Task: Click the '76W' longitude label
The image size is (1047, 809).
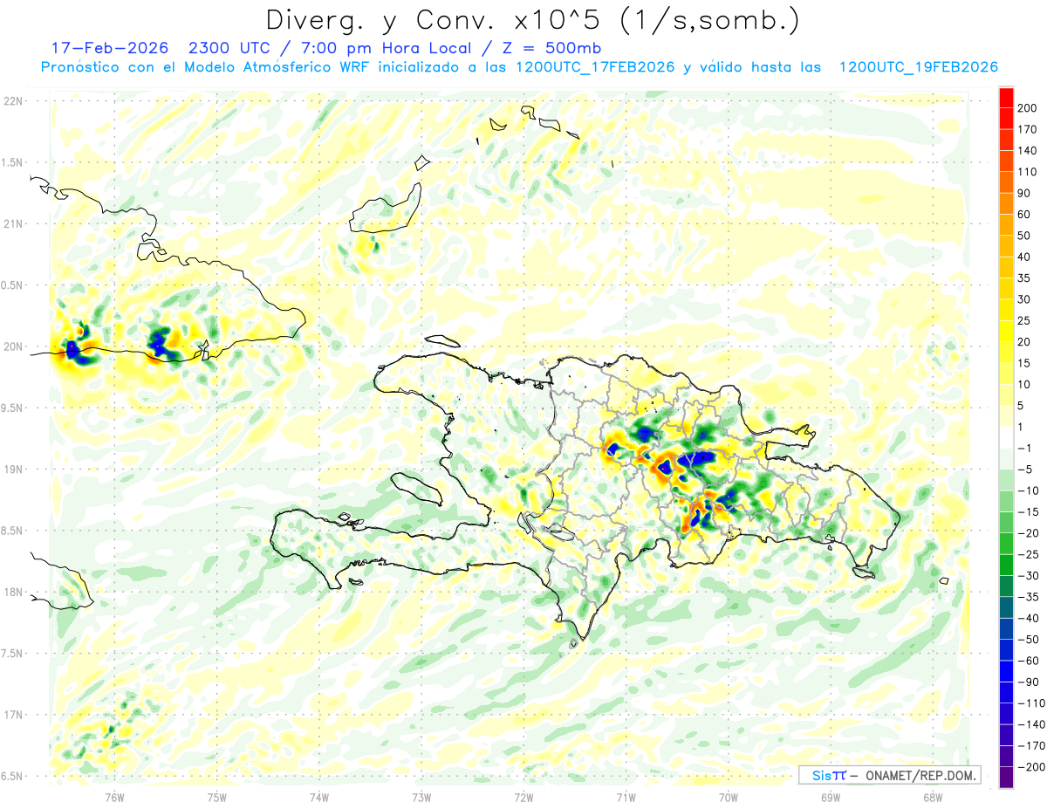Action: point(114,797)
